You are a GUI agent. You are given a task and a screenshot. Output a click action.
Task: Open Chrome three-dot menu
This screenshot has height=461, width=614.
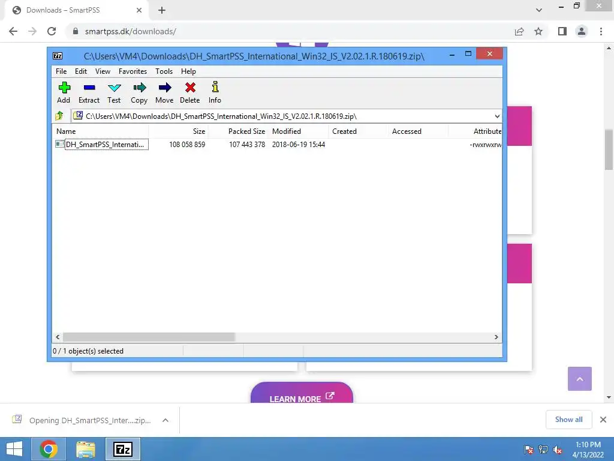pyautogui.click(x=601, y=31)
